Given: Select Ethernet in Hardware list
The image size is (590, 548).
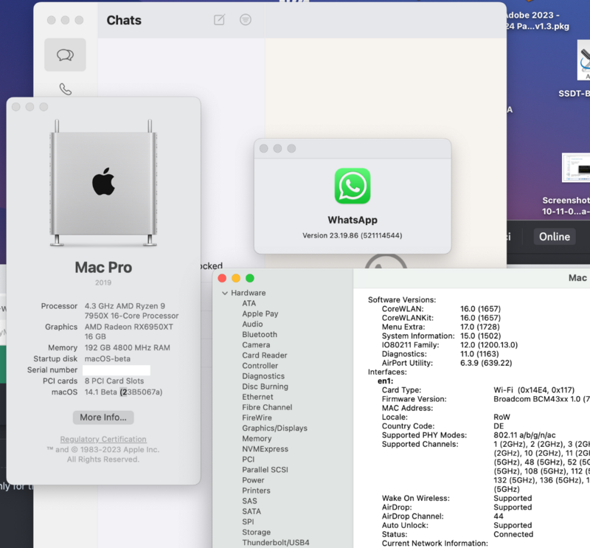Looking at the screenshot, I should point(257,397).
